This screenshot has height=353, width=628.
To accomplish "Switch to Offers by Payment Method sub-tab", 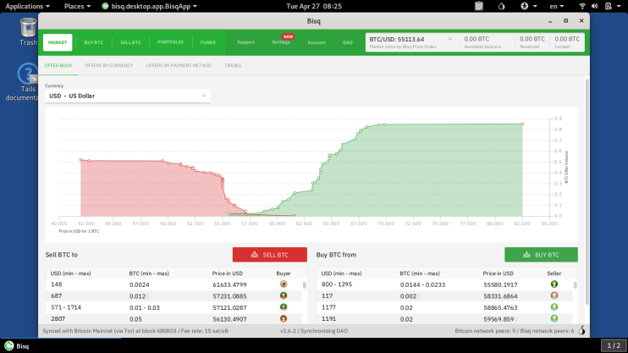I will point(179,65).
